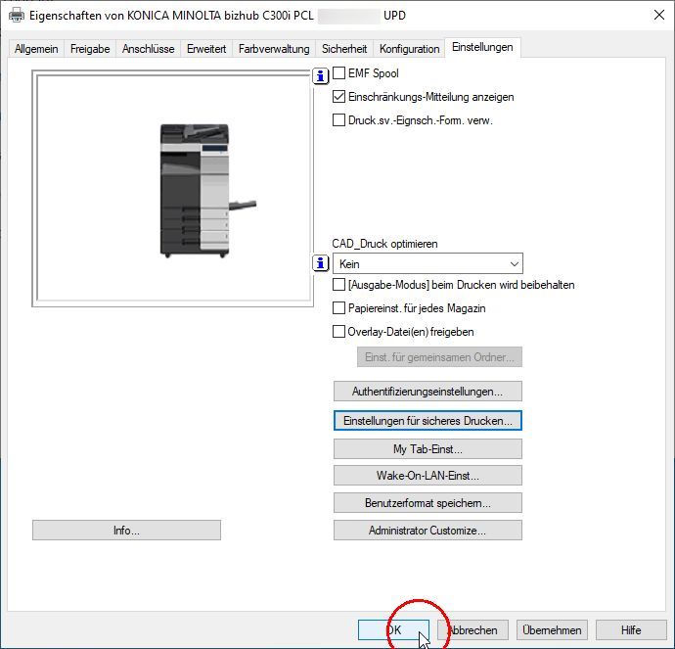Enable the EMF Spool checkbox
The height and width of the screenshot is (649, 675).
point(339,73)
